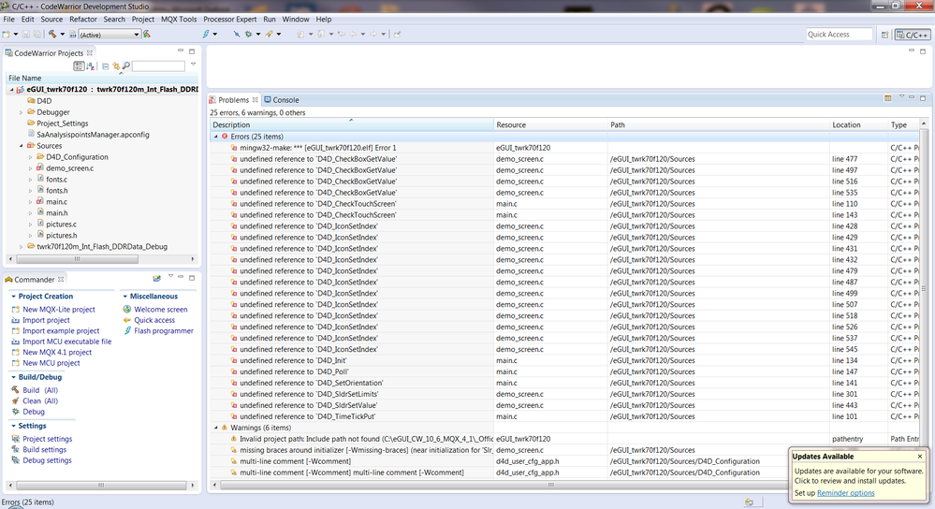Collapse the Sources folder in tree
Image resolution: width=935 pixels, height=509 pixels.
[21, 145]
